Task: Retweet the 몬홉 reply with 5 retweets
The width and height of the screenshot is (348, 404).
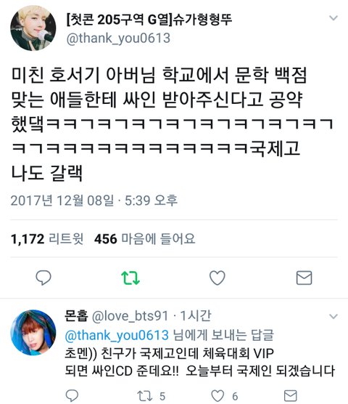Action: (x=145, y=396)
